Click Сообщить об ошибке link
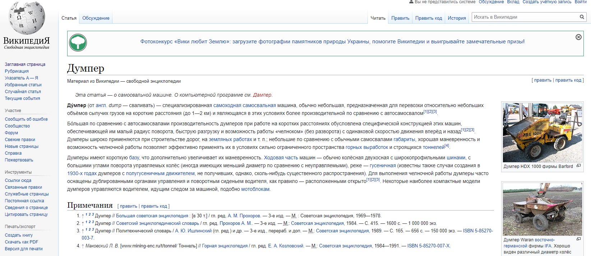 (x=26, y=119)
